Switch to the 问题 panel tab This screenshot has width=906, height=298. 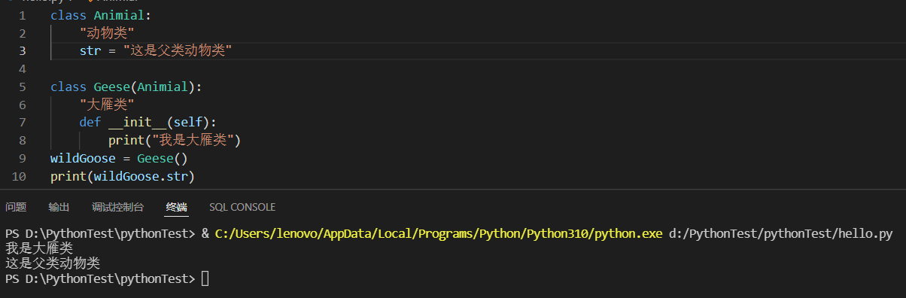point(16,207)
